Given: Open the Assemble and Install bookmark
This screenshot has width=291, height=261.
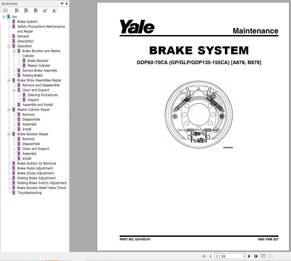Looking at the screenshot, I should (38, 105).
